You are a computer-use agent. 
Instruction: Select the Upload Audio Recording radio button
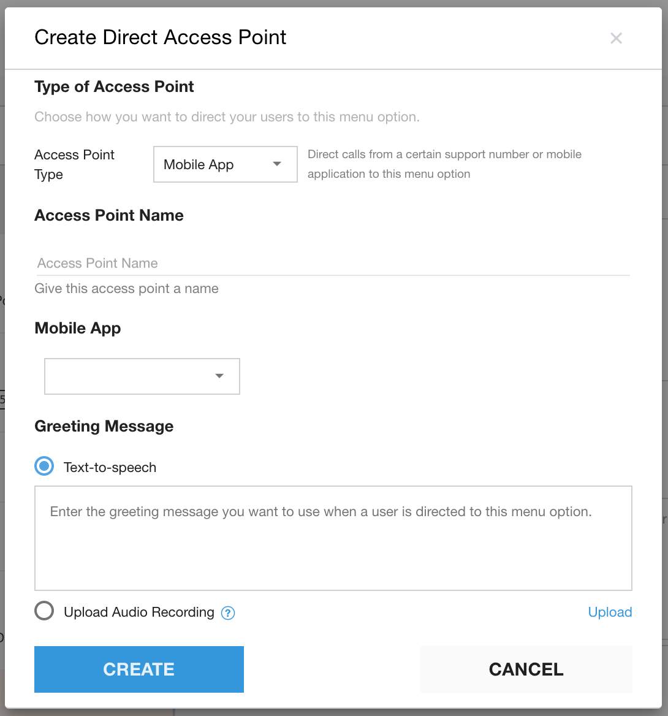(x=44, y=611)
